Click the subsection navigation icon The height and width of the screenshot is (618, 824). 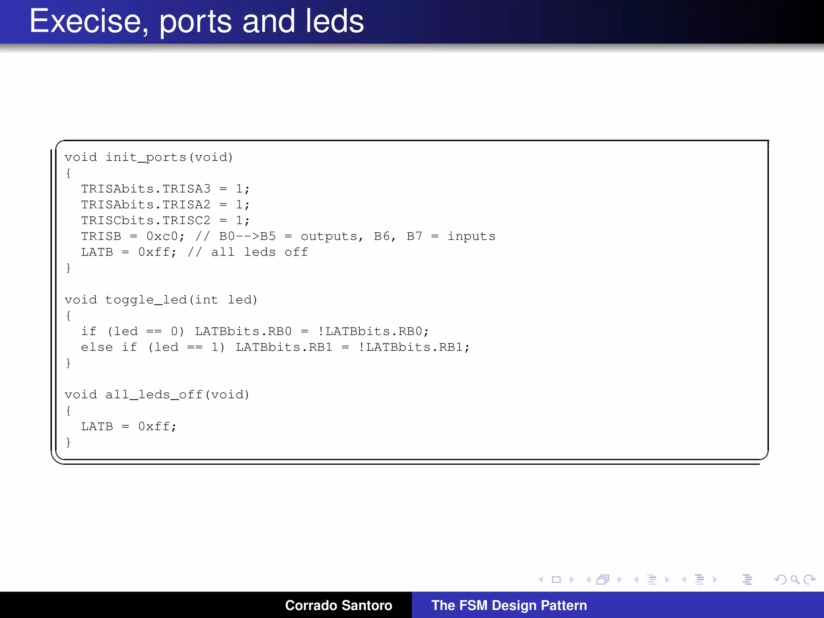(652, 580)
